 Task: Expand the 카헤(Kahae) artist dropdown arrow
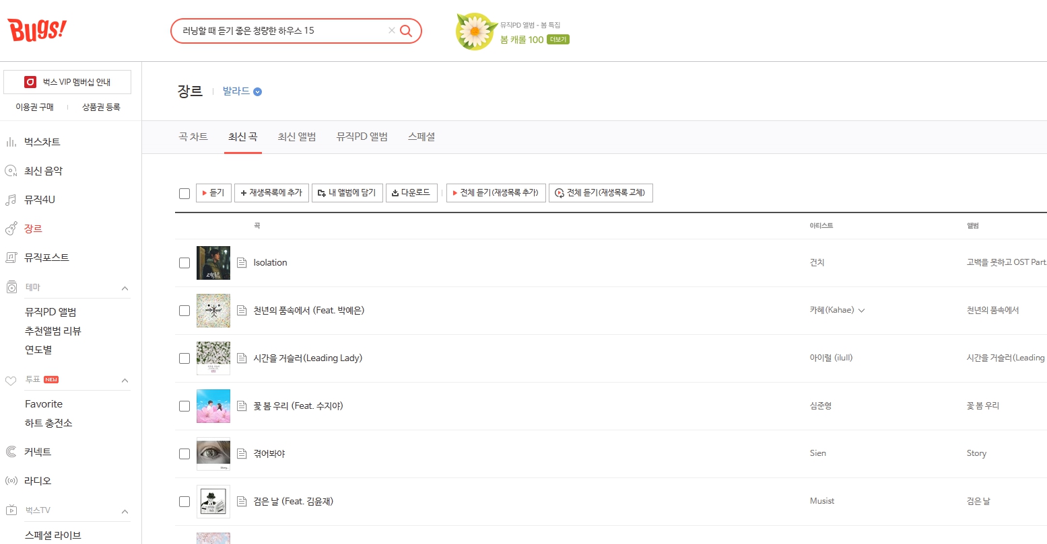click(x=861, y=311)
